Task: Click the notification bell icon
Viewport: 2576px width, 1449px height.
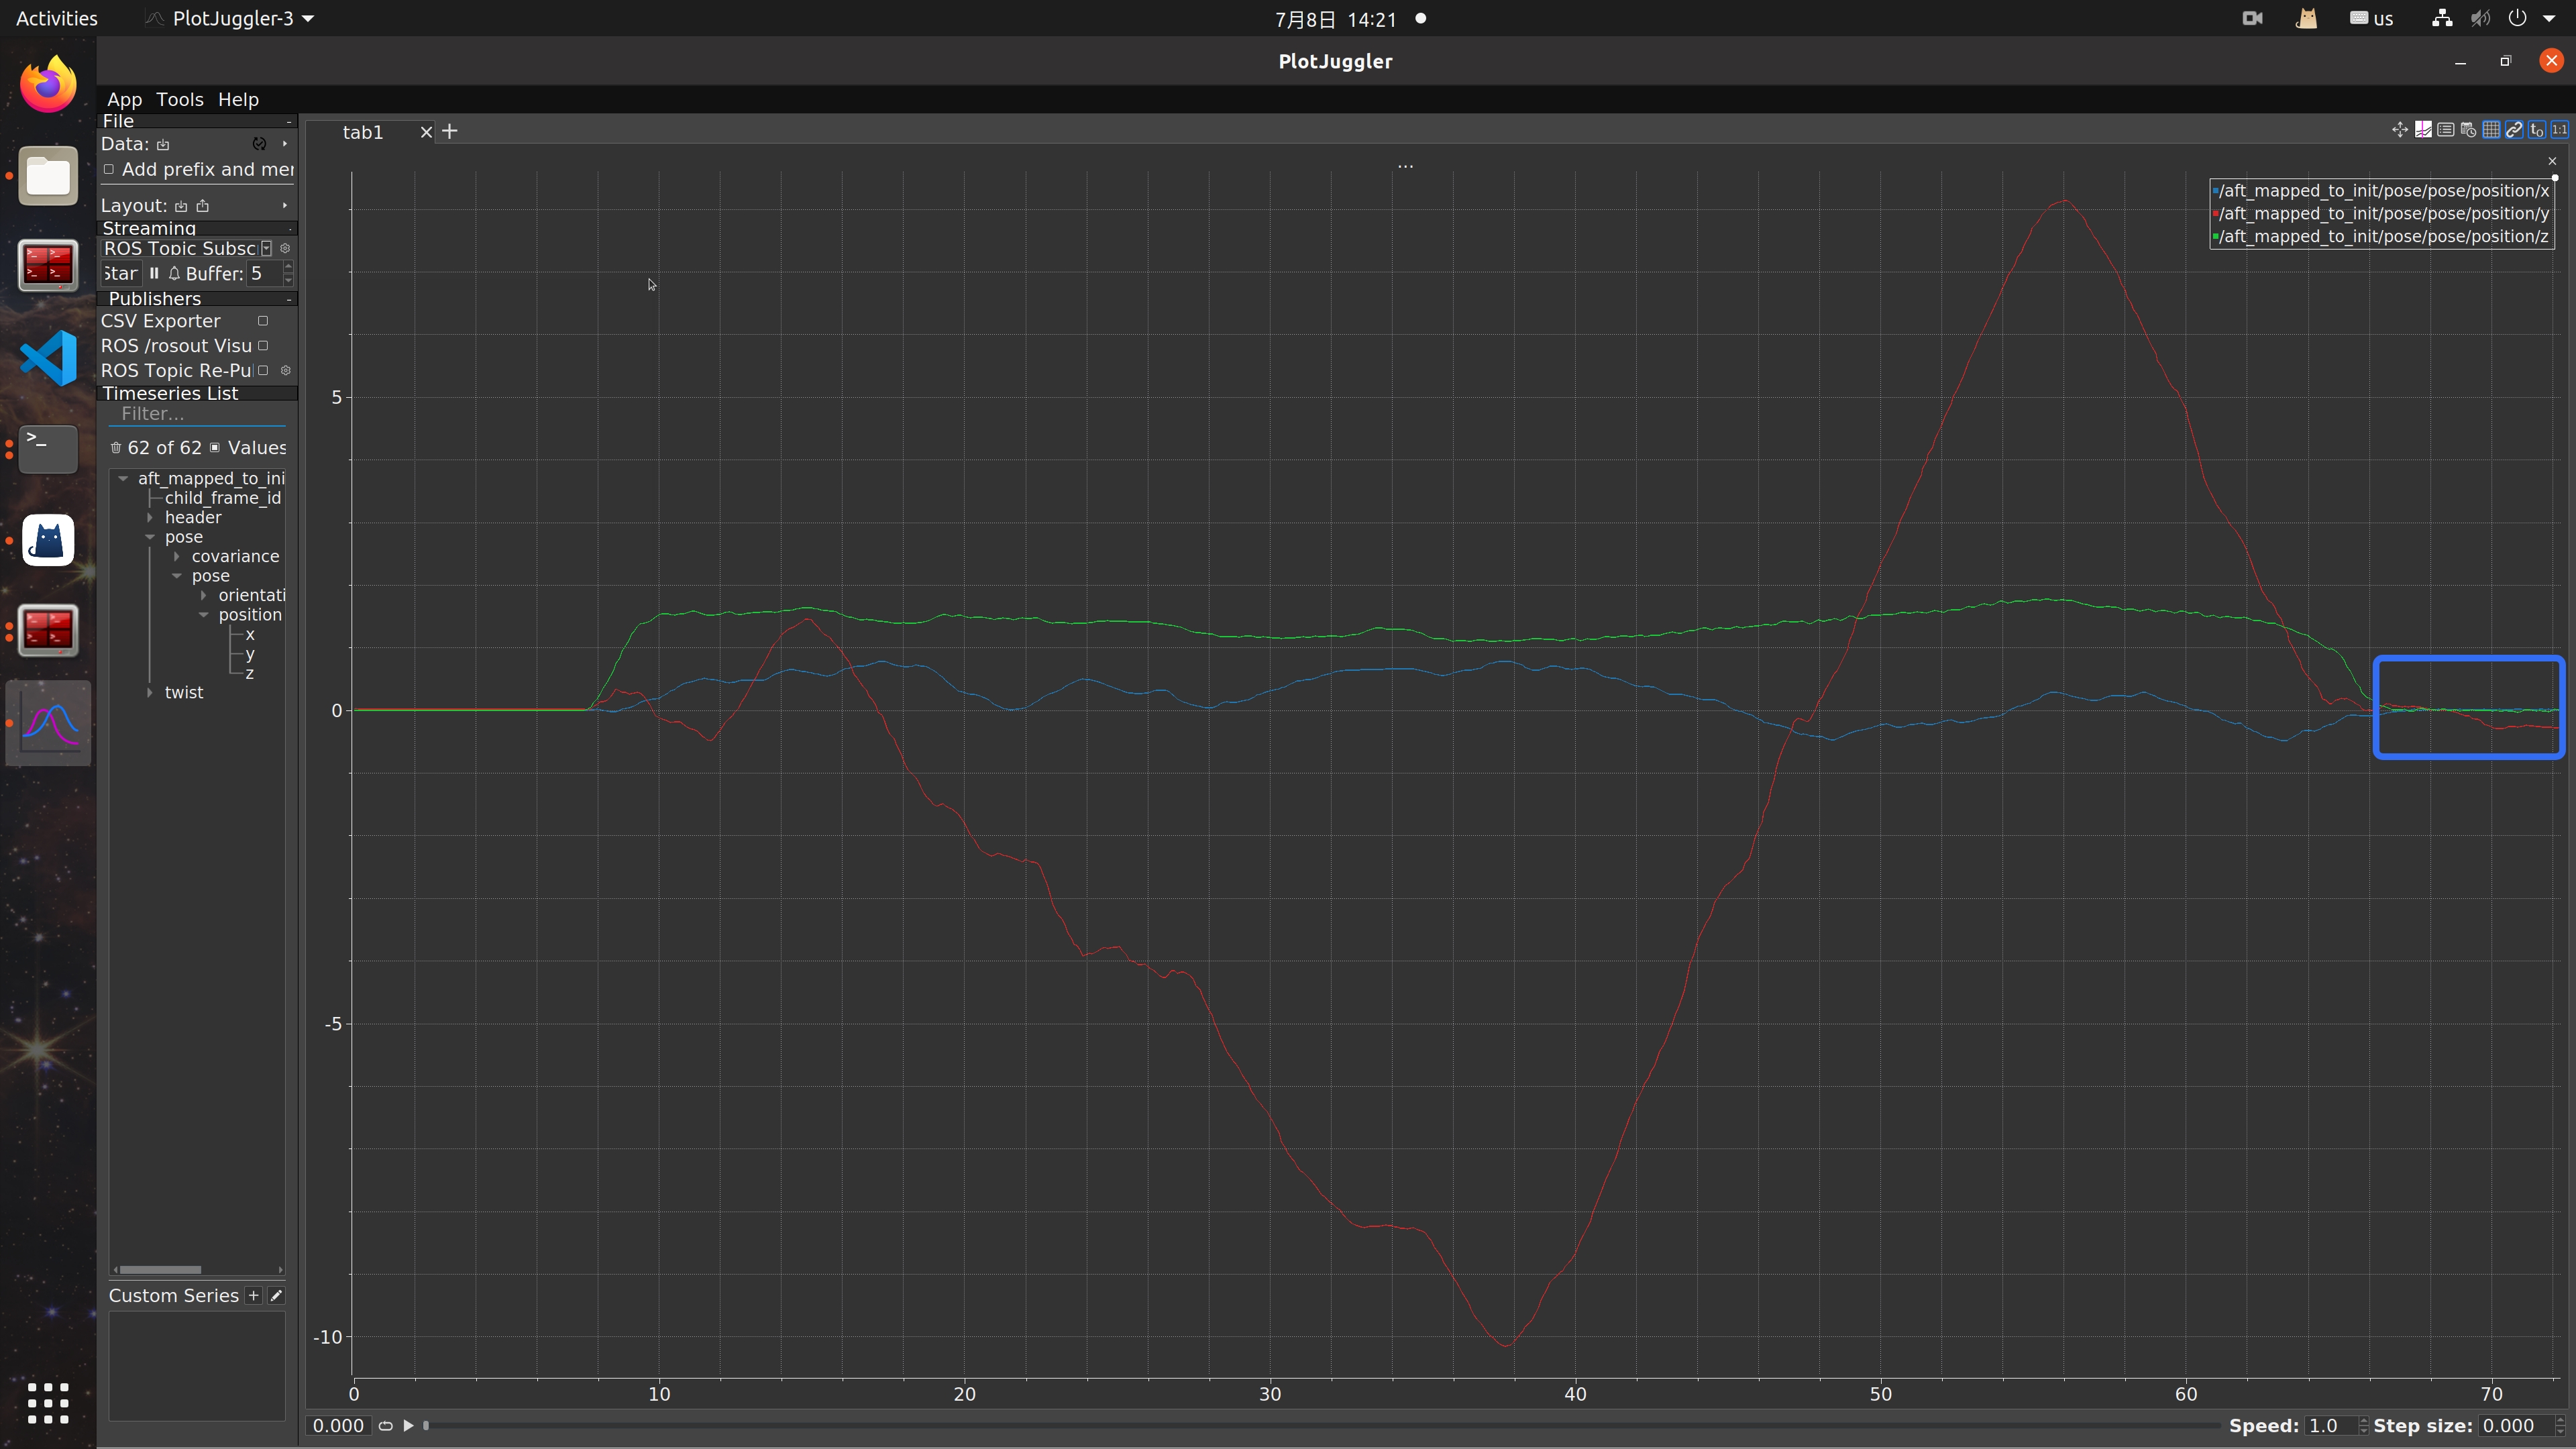Action: 174,273
